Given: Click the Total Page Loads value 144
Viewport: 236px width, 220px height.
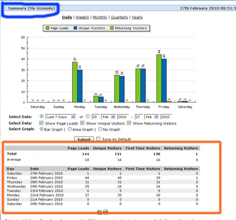Looking at the screenshot, I should pos(86,154).
